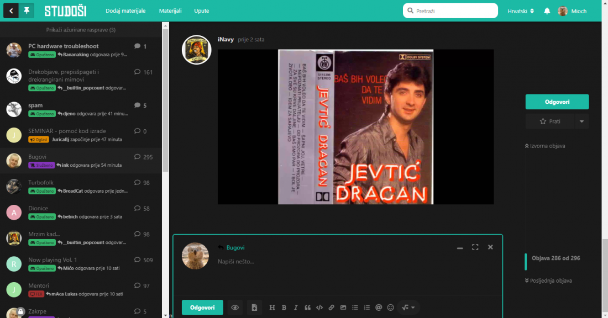Toggle the composer preview eye
Screen dimensions: 608x318
click(x=235, y=308)
